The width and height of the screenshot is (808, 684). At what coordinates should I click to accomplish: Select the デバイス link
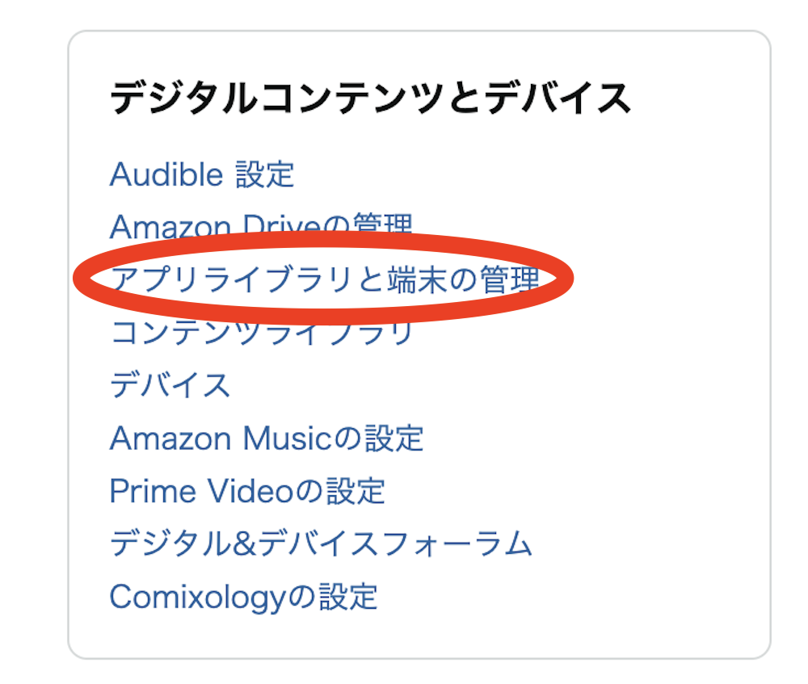click(x=170, y=385)
